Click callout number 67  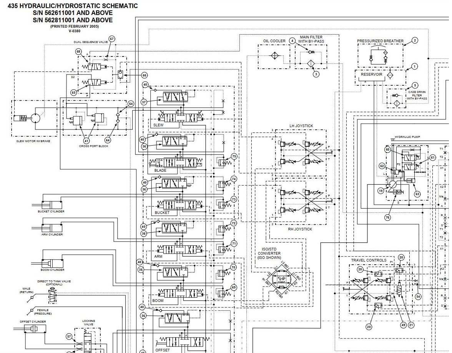point(112,39)
